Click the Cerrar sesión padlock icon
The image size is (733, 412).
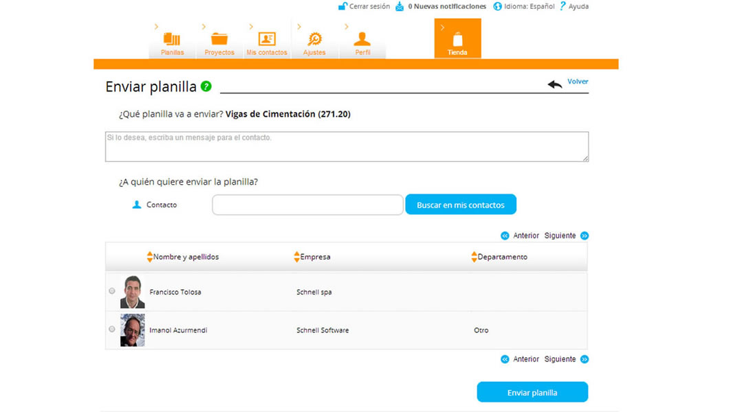point(342,6)
